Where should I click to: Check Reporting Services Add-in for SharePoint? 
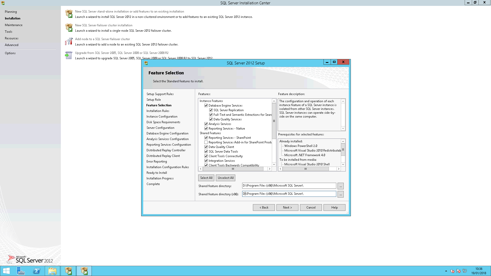point(206,142)
